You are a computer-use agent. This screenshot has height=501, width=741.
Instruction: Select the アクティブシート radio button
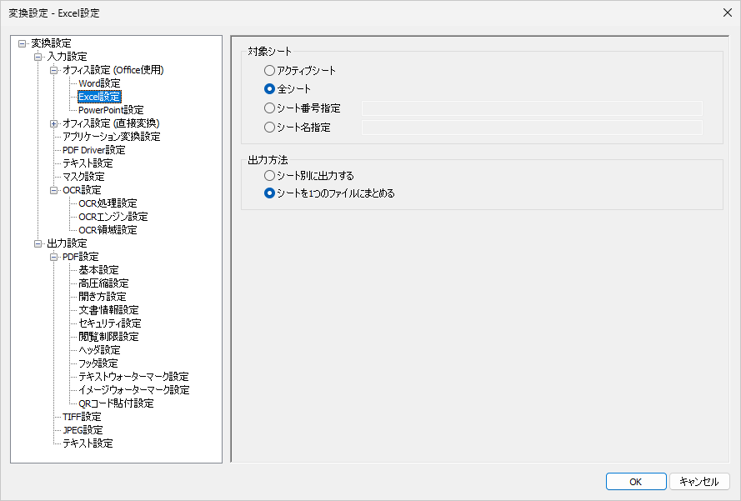pyautogui.click(x=269, y=72)
